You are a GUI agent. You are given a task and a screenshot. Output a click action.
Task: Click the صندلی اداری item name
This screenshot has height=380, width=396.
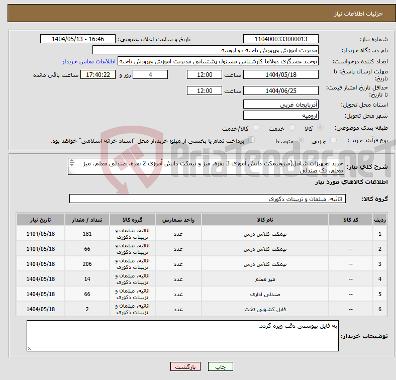pos(265,294)
